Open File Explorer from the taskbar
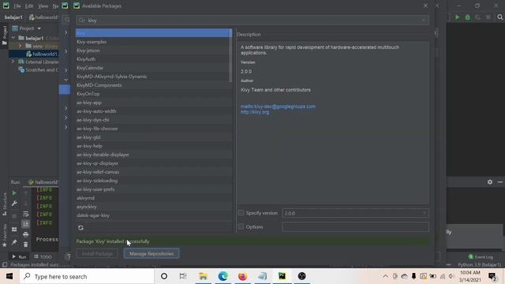Image resolution: width=505 pixels, height=284 pixels. pos(204,276)
